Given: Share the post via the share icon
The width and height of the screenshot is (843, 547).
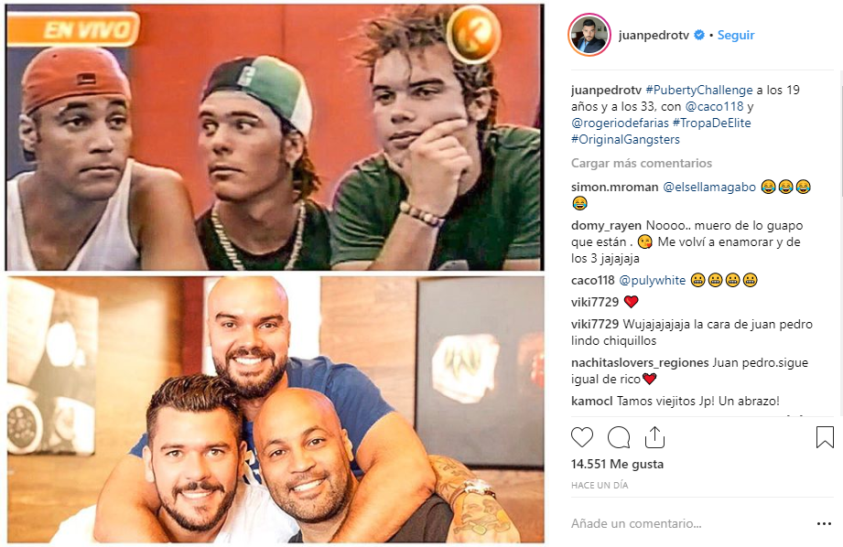Looking at the screenshot, I should point(654,437).
